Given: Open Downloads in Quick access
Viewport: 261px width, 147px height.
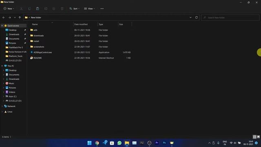Looking at the screenshot, I should (13, 34).
